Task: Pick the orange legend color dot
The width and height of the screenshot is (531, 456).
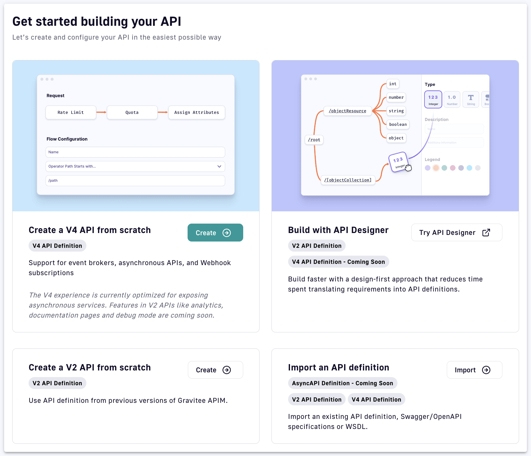Action: point(436,168)
